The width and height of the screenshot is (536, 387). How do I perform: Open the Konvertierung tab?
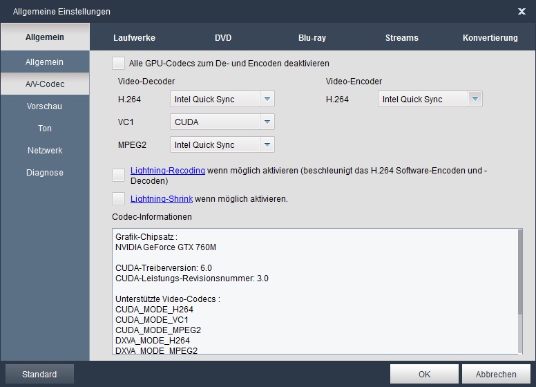point(490,37)
